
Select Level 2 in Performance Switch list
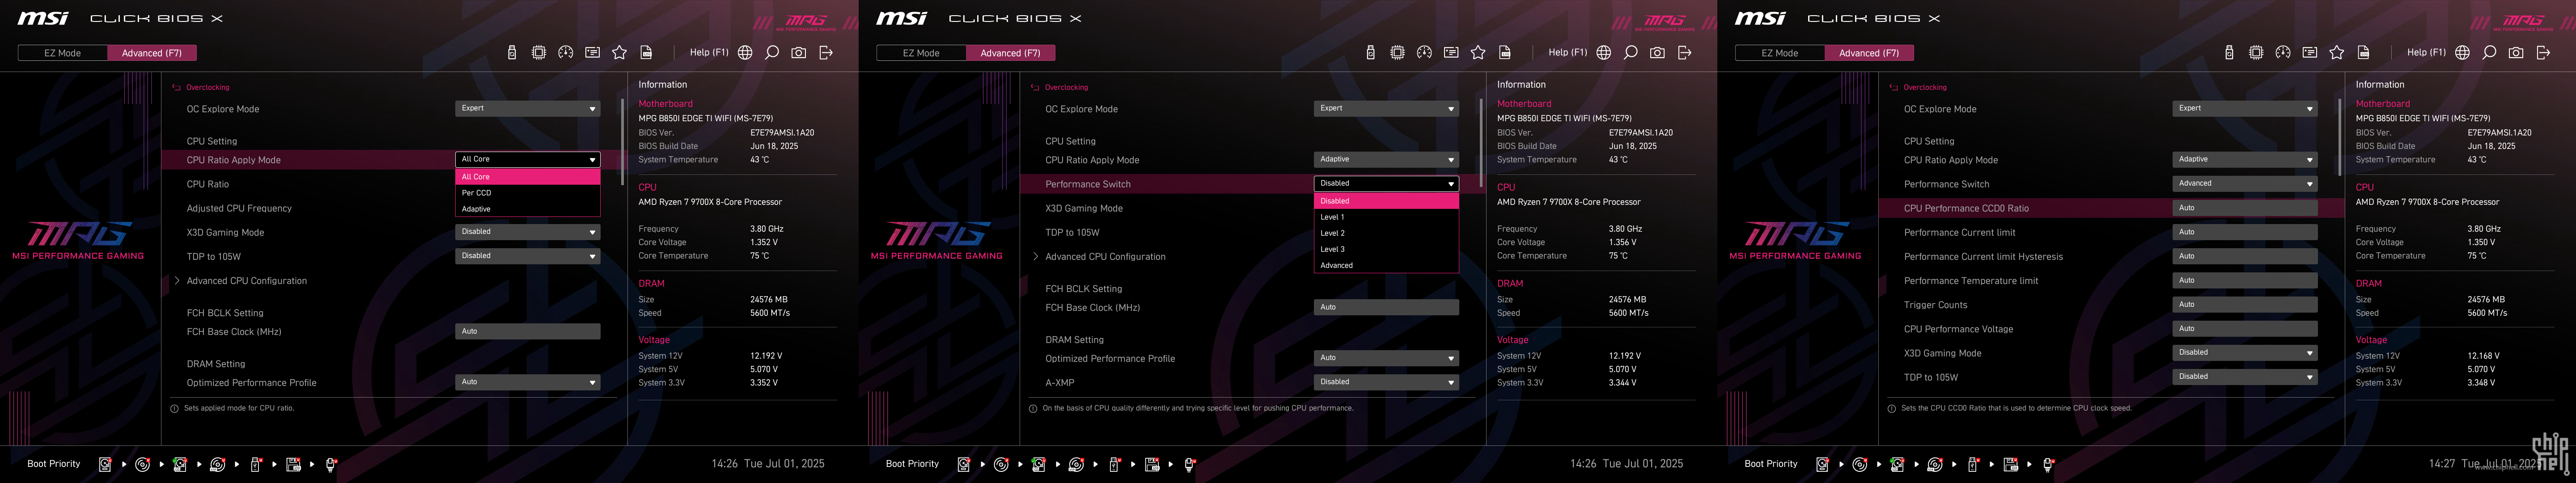[x=1386, y=233]
